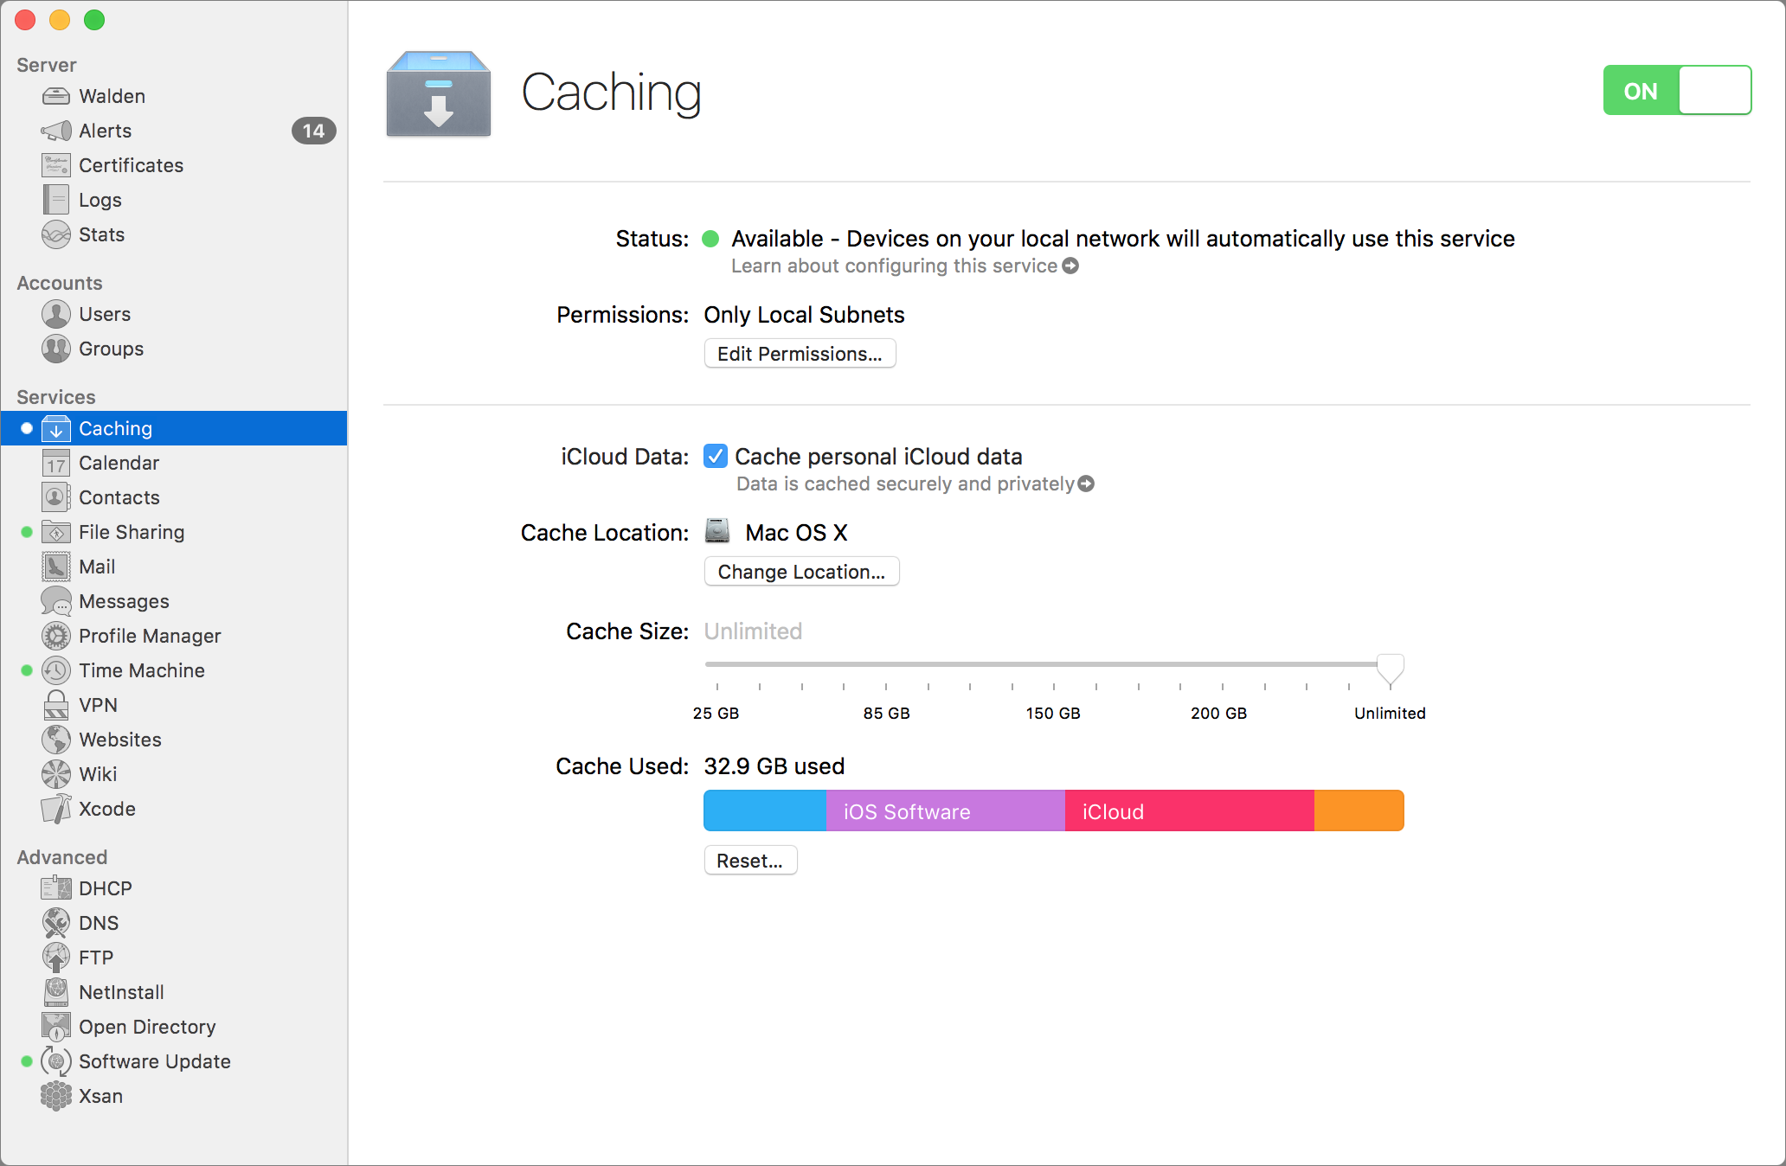The width and height of the screenshot is (1786, 1166).
Task: Select File Sharing in Services list
Action: [132, 532]
